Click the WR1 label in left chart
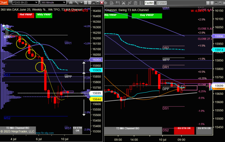The image size is (225, 142). click(68, 43)
